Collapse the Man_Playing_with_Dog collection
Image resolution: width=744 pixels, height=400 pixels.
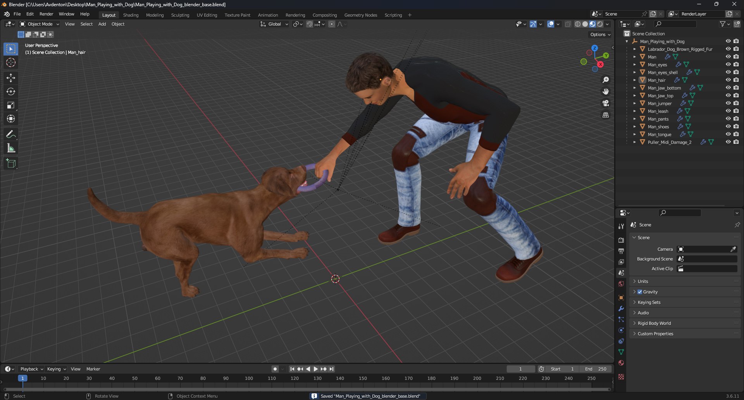tap(627, 41)
